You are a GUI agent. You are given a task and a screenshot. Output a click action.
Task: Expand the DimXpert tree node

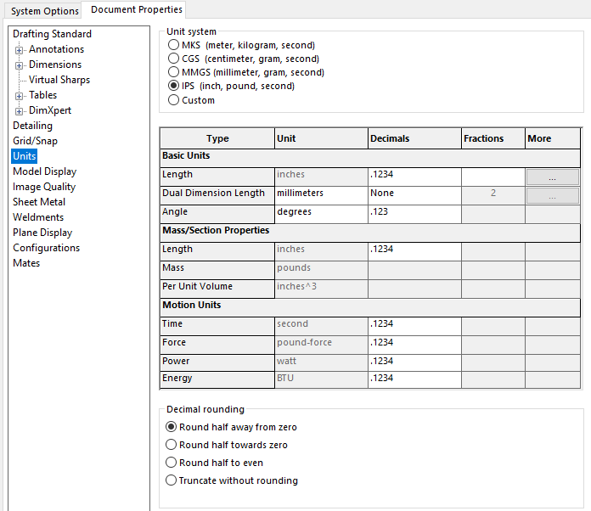[x=19, y=111]
